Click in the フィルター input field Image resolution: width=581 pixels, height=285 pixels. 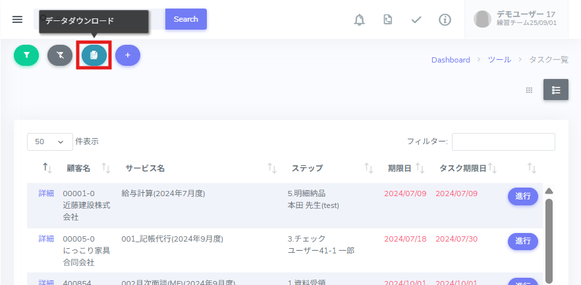[503, 142]
